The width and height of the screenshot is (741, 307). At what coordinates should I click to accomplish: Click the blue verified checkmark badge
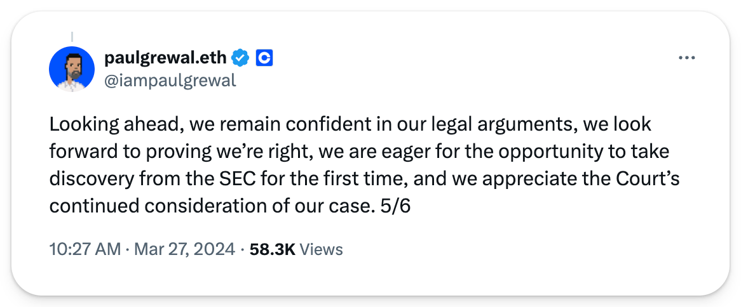[240, 58]
